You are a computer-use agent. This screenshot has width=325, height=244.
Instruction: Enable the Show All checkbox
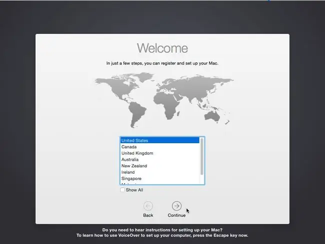pyautogui.click(x=122, y=190)
